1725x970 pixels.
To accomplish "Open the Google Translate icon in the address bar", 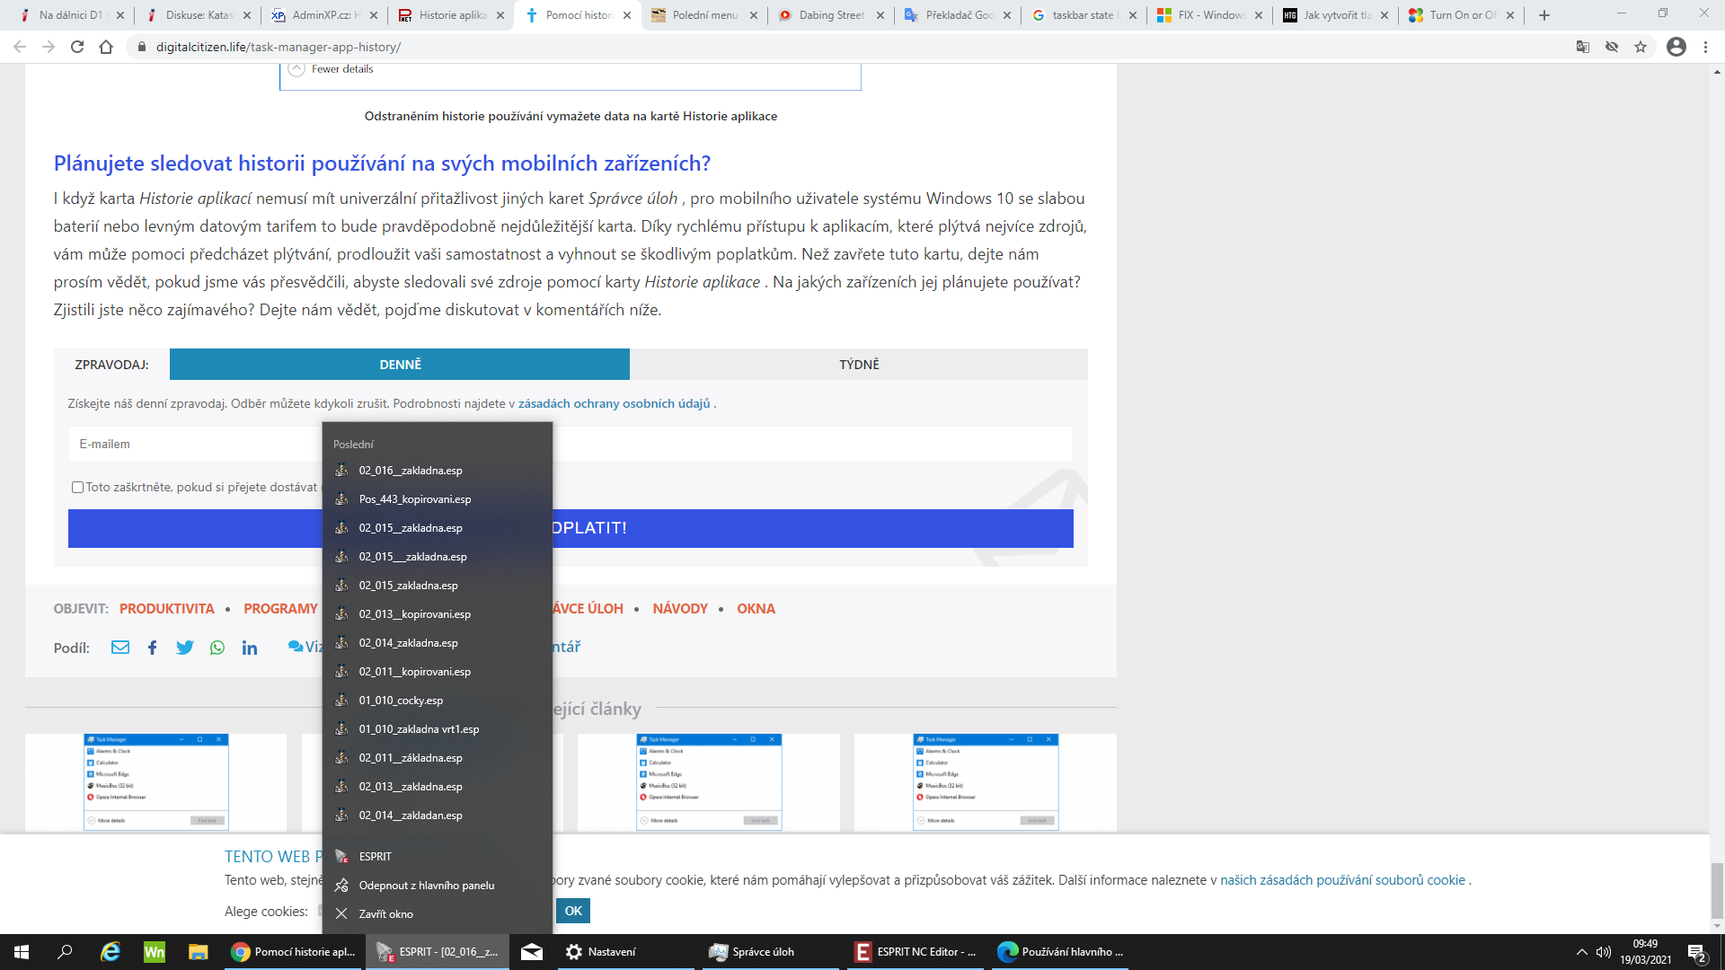I will 1583,47.
